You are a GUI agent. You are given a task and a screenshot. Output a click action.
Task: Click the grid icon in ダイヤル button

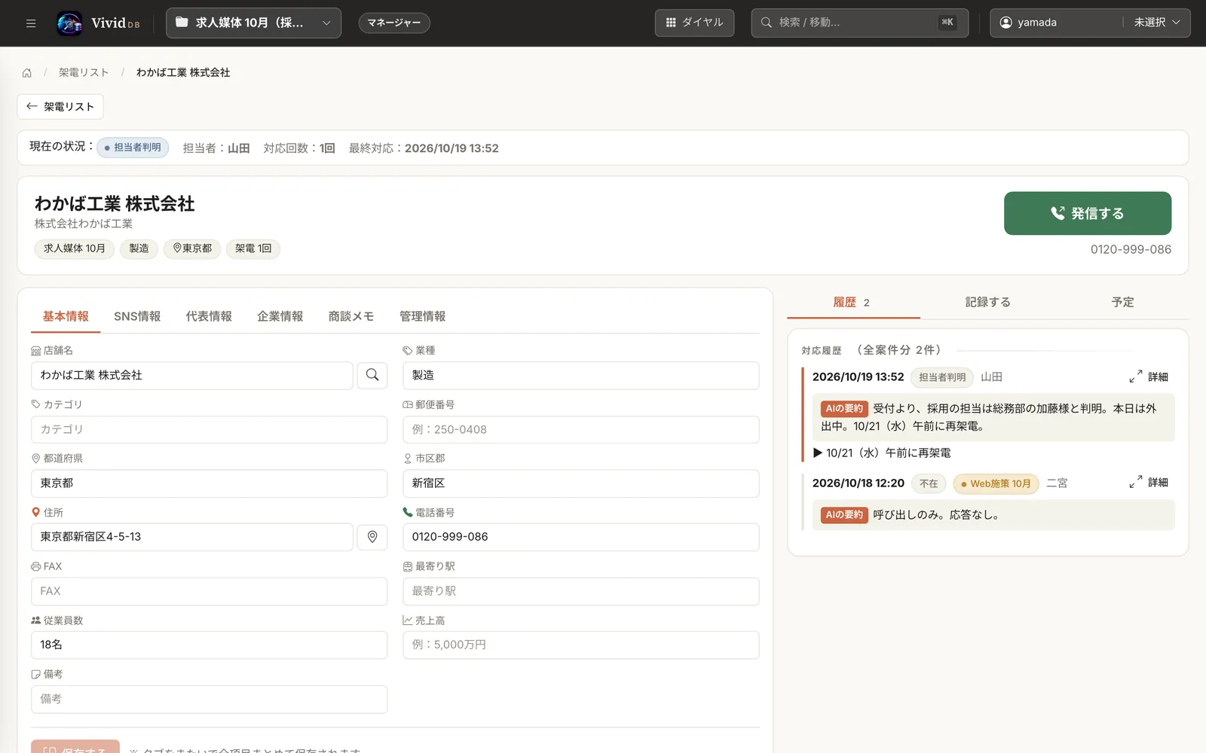[x=671, y=23]
